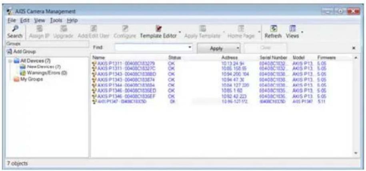366x171 pixels.
Task: Click the device list scroll up arrow
Action: pos(356,57)
